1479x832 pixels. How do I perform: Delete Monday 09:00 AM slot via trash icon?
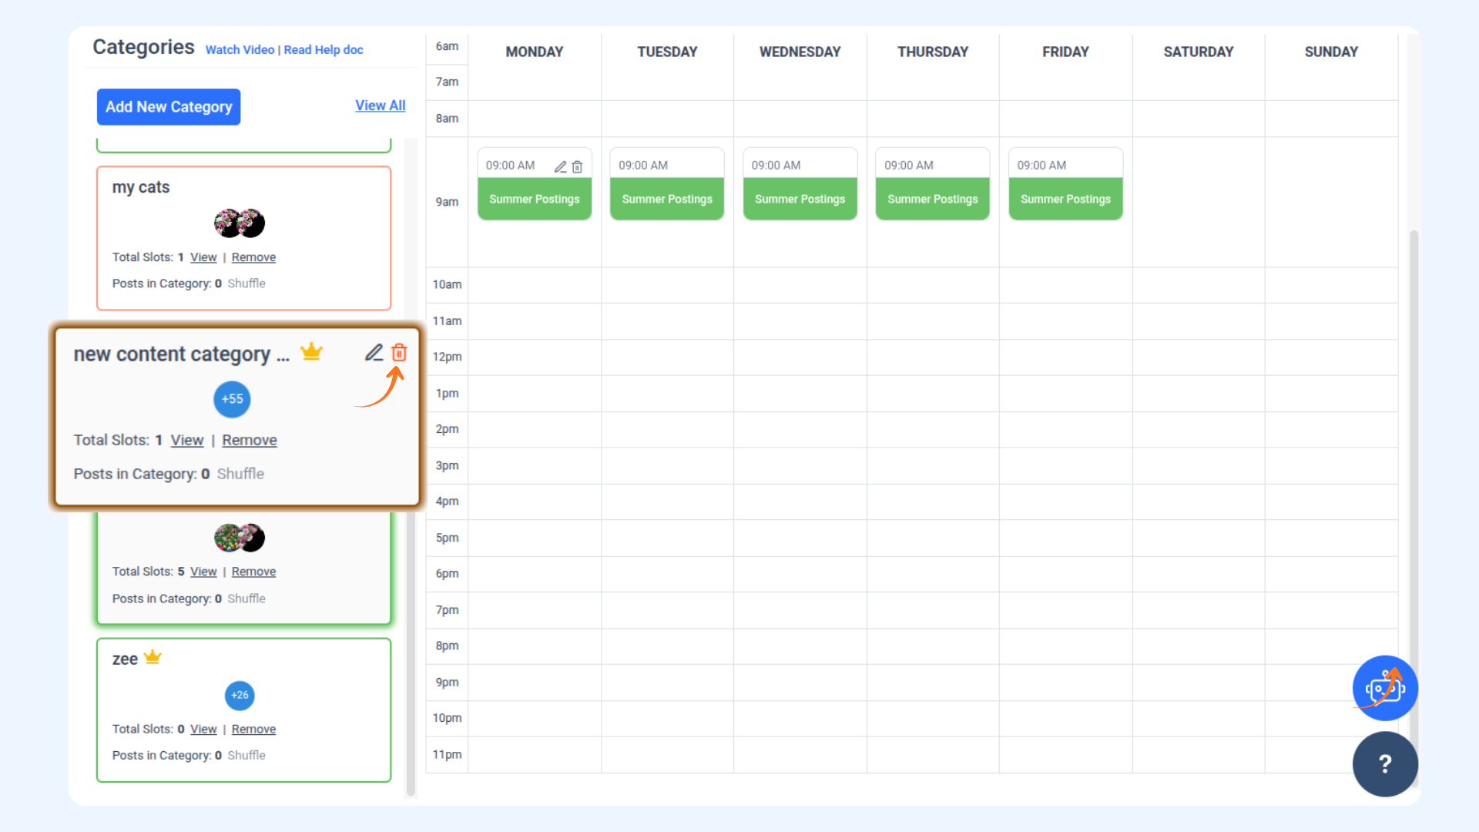577,166
